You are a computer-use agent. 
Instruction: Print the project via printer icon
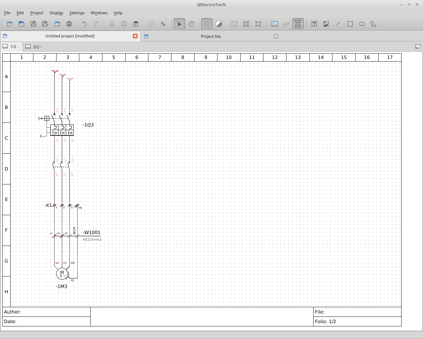pyautogui.click(x=69, y=24)
